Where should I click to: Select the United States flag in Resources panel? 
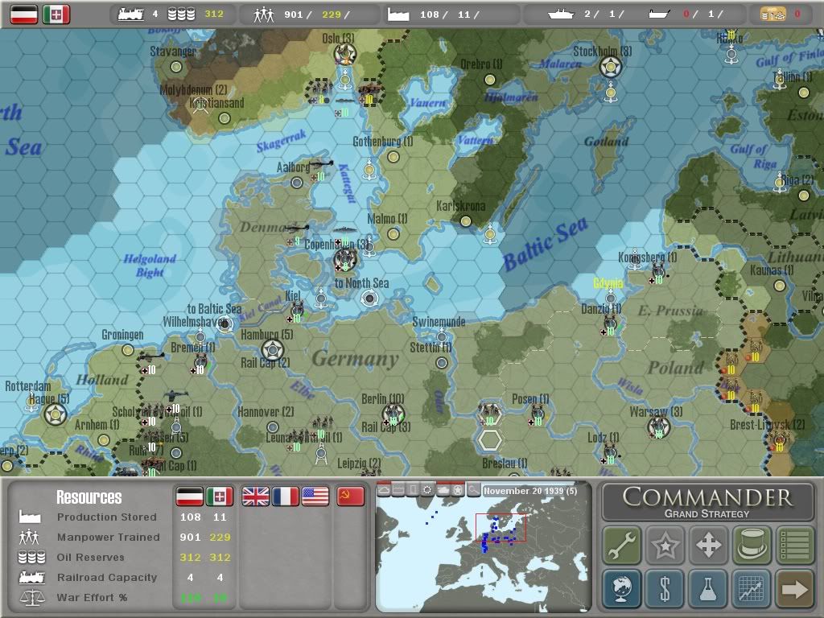(315, 496)
